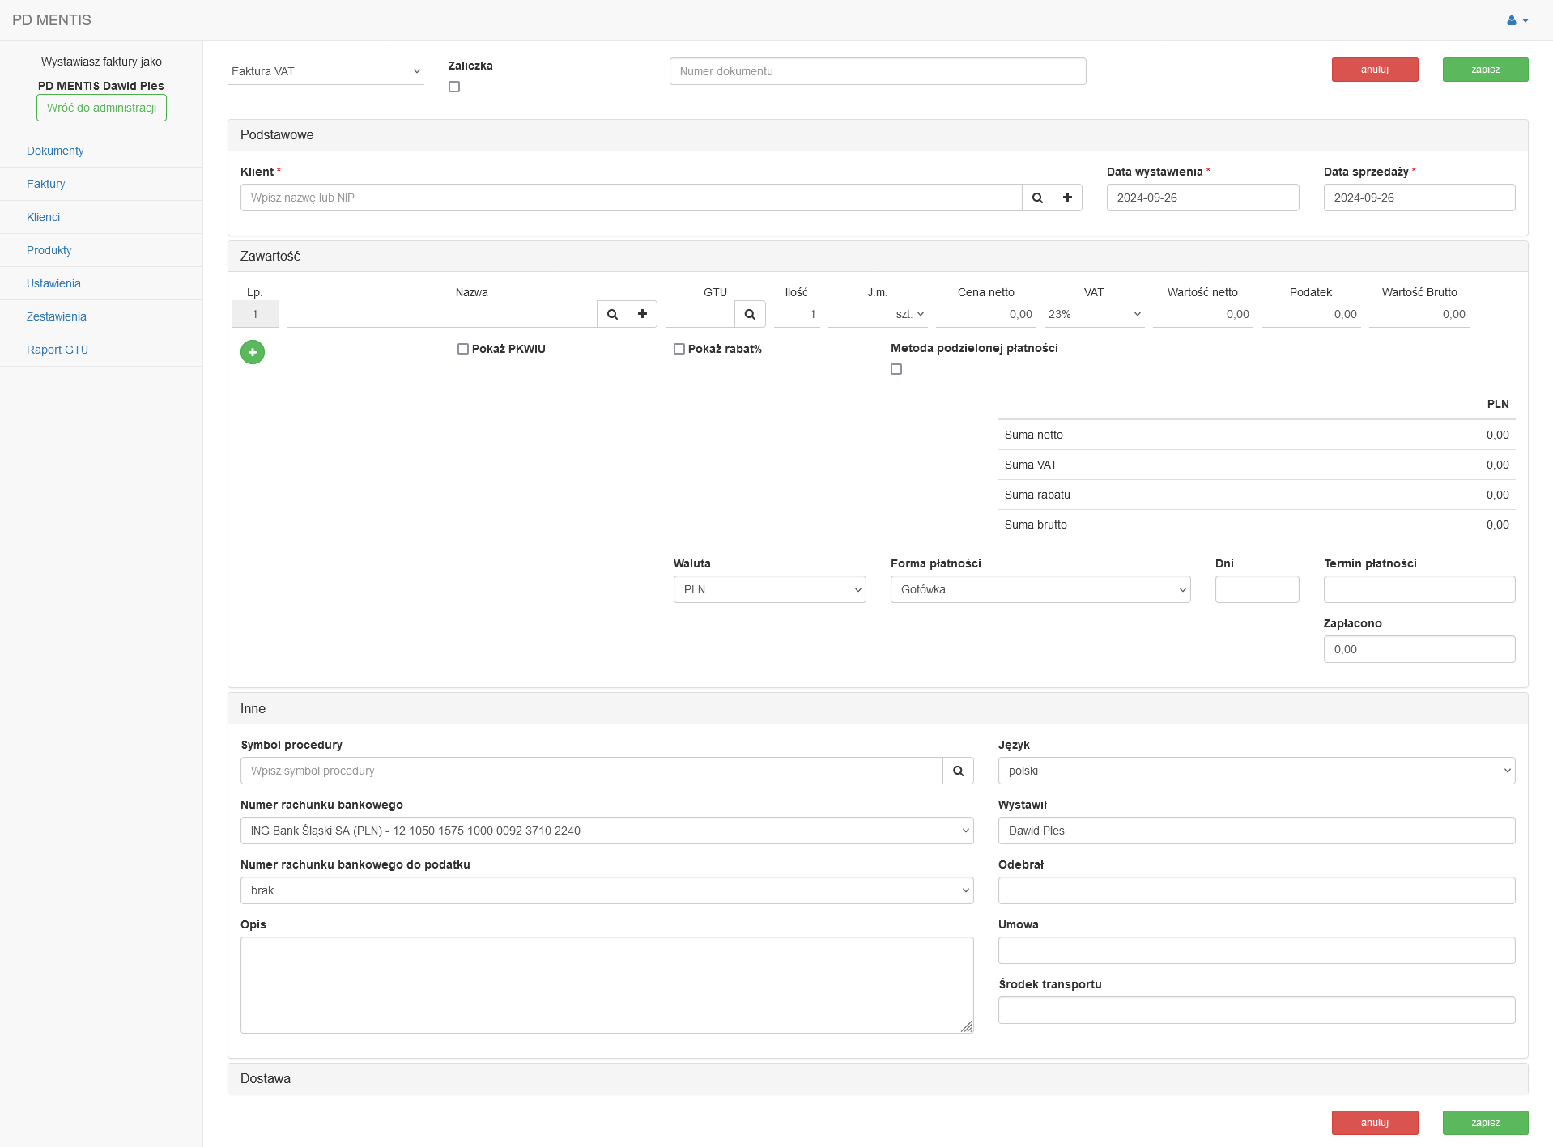Focus the Zapłacono amount field
Screen dimensions: 1553x1147
pos(1419,649)
